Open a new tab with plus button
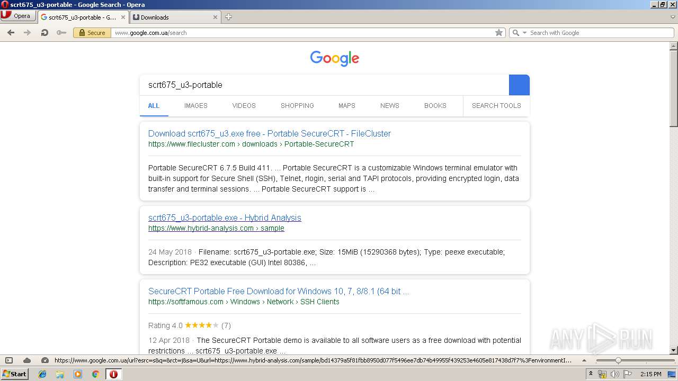The image size is (678, 381). [228, 17]
